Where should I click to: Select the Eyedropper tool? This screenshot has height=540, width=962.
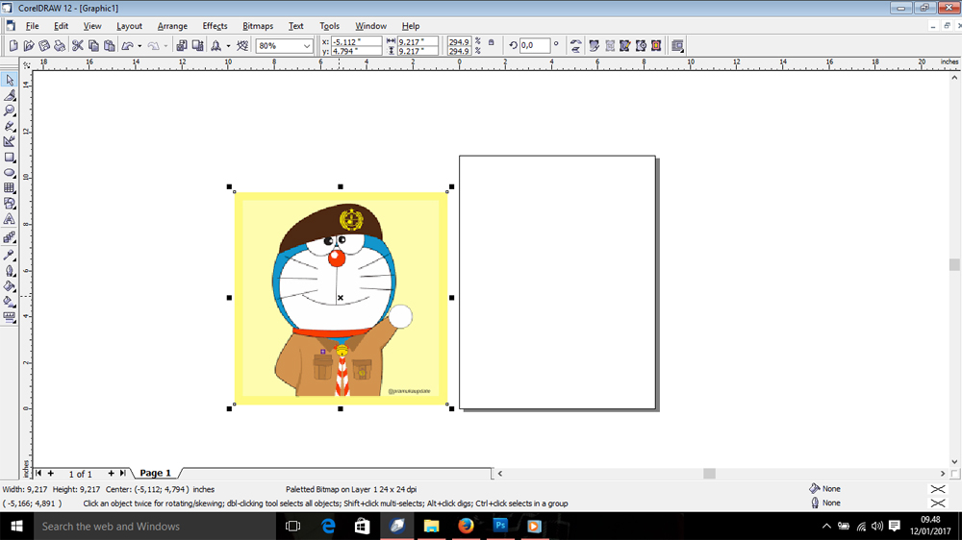[x=10, y=255]
